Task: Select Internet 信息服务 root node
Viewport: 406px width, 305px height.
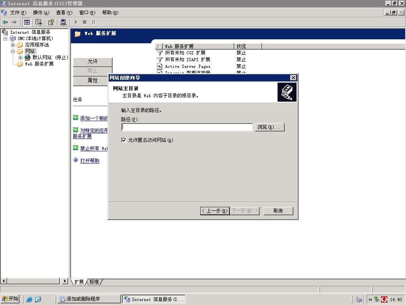Action: click(30, 32)
